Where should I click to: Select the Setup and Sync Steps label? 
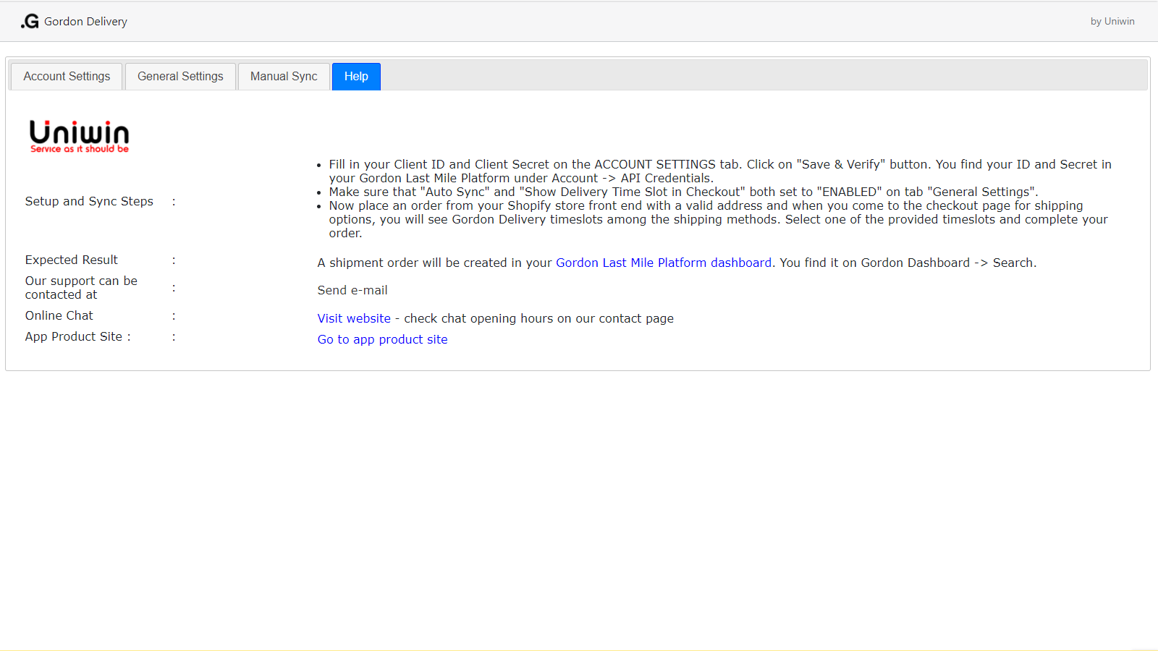(x=89, y=201)
